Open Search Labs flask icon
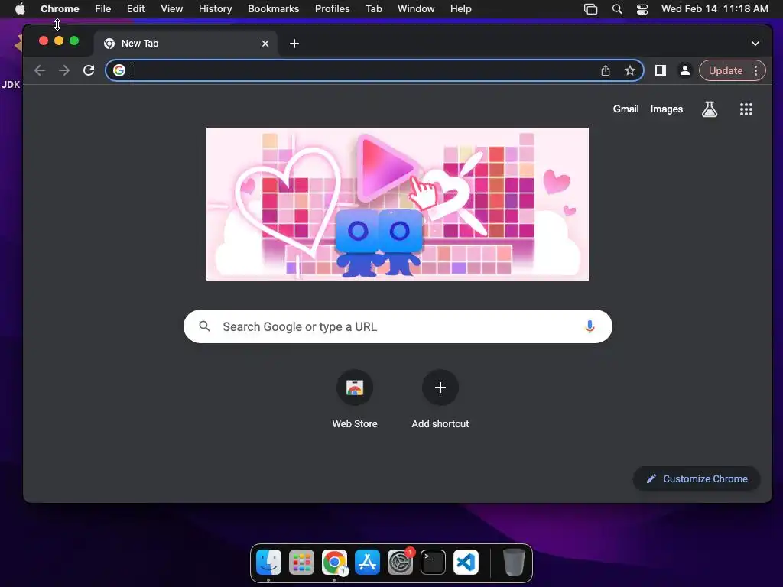Image resolution: width=783 pixels, height=587 pixels. (x=709, y=109)
